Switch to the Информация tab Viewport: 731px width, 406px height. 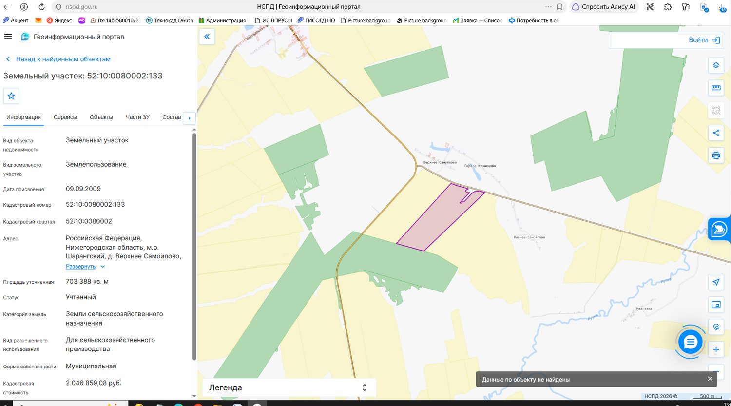(23, 117)
